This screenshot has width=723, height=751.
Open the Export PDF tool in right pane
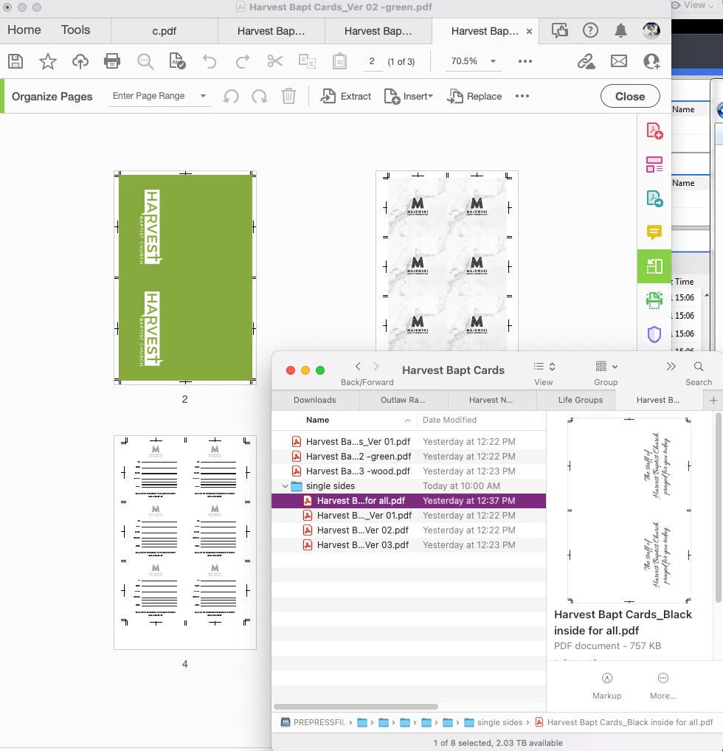[654, 198]
